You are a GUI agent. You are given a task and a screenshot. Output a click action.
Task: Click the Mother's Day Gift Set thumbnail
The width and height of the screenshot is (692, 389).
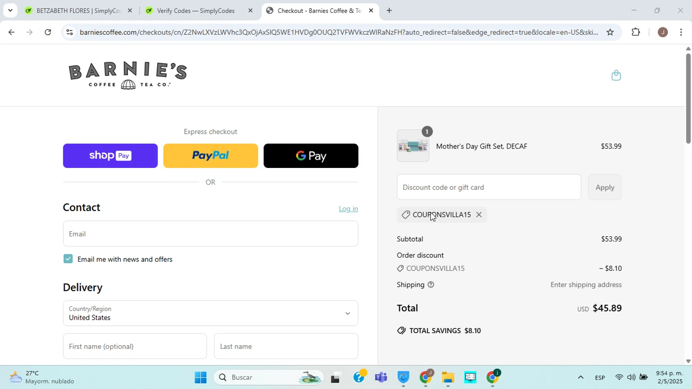click(x=413, y=146)
